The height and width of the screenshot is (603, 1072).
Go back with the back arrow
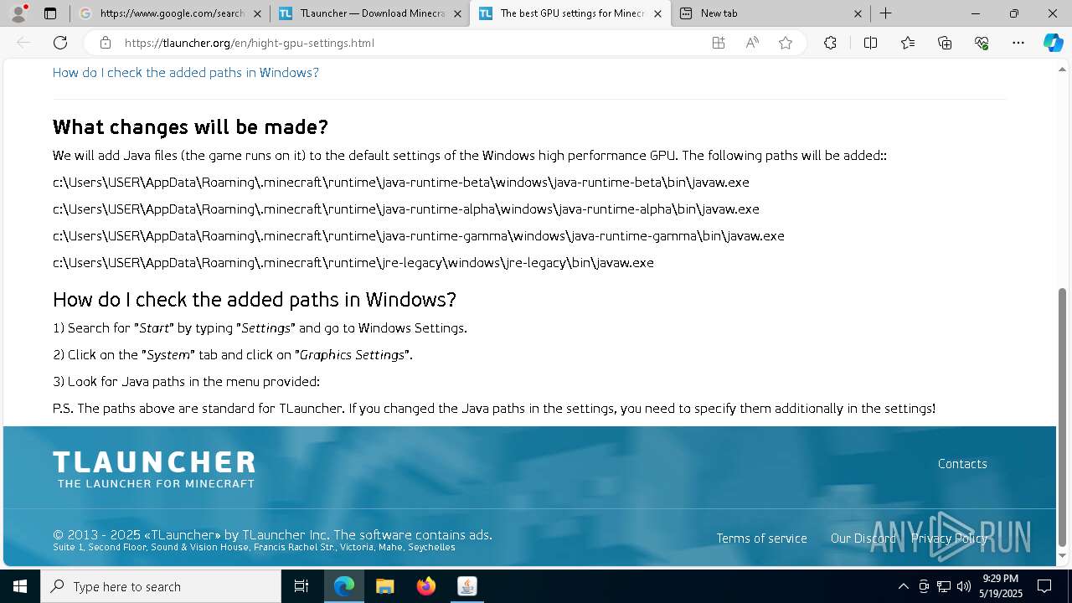23,43
